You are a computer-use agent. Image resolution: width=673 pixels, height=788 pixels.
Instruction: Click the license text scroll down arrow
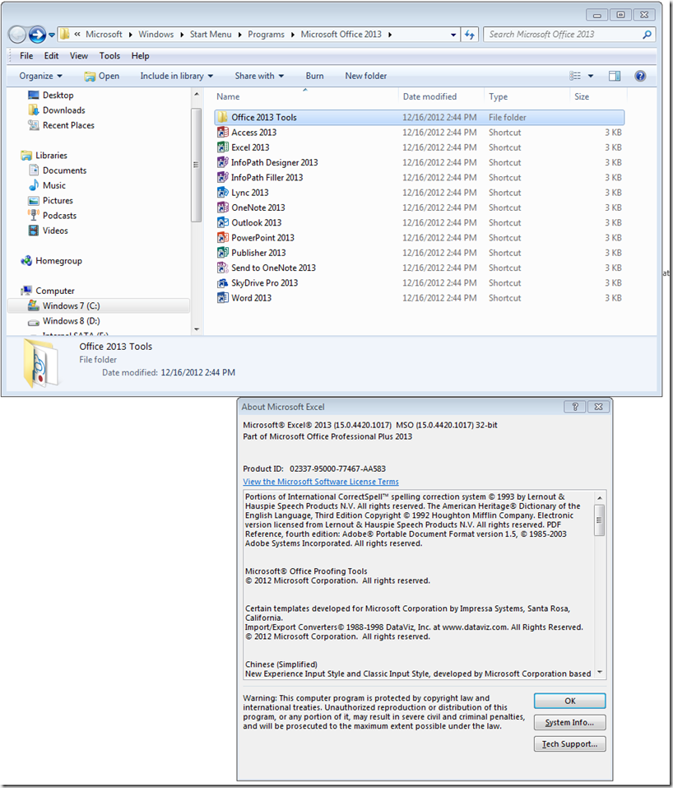[x=600, y=672]
